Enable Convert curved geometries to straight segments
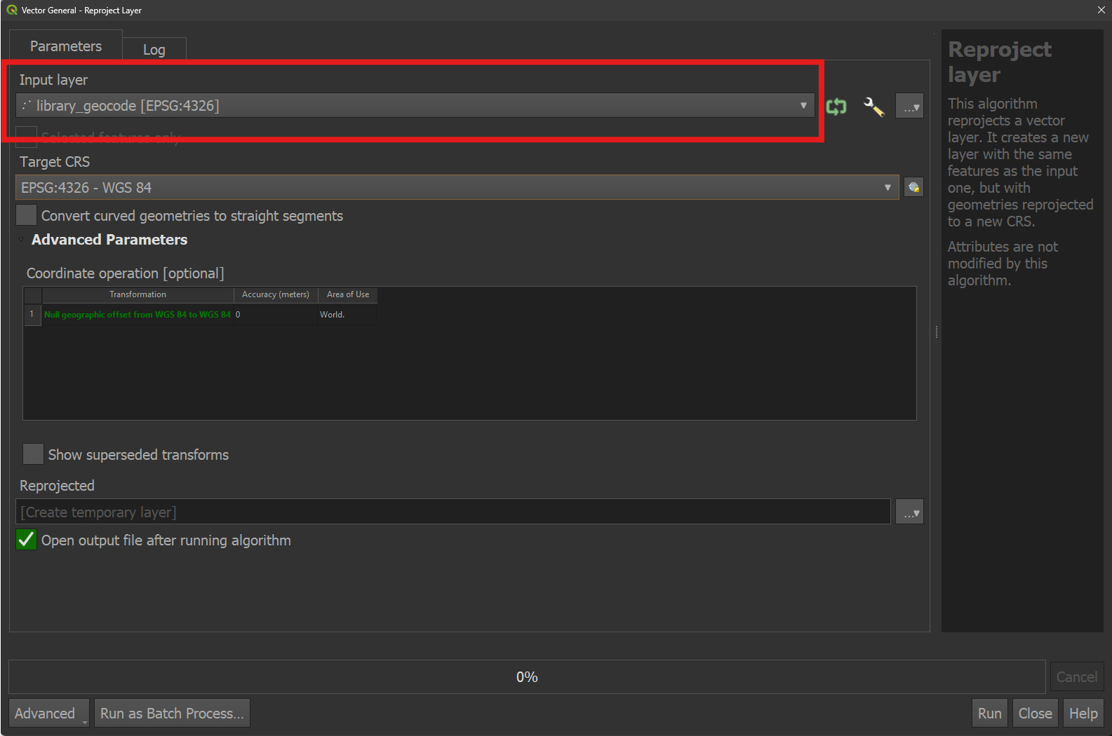Image resolution: width=1112 pixels, height=736 pixels. click(27, 215)
